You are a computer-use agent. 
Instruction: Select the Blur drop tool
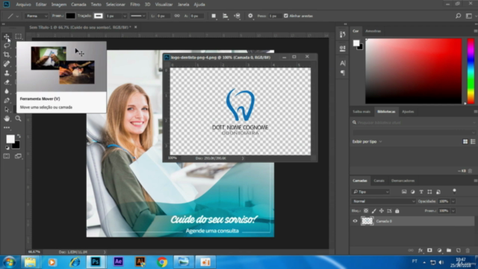point(7,91)
